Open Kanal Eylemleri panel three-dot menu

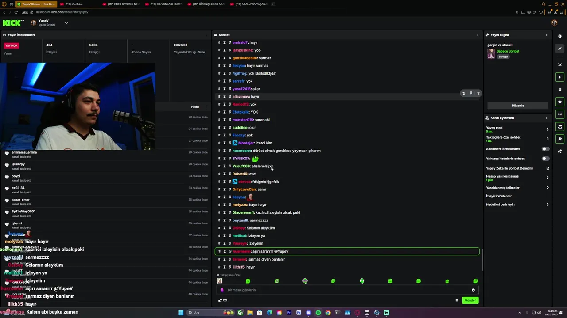tap(546, 118)
